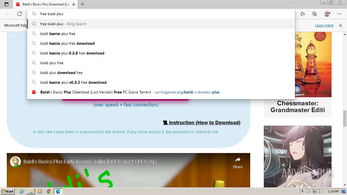
Task: Click the scrollbar up arrow
Action: [x=345, y=34]
